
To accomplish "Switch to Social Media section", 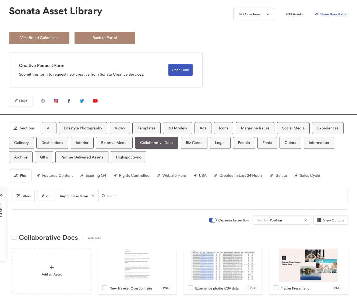I will [x=293, y=128].
